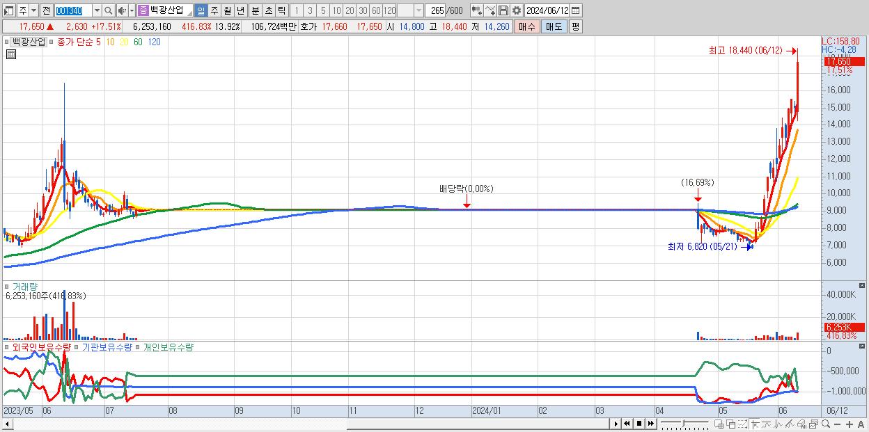Open the calendar date picker icon
This screenshot has width=869, height=432.
575,10
